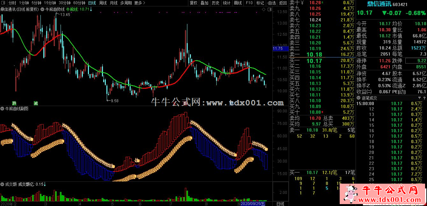Click the 15:00:00 trade time row
This screenshot has height=206, width=427.
391,103
